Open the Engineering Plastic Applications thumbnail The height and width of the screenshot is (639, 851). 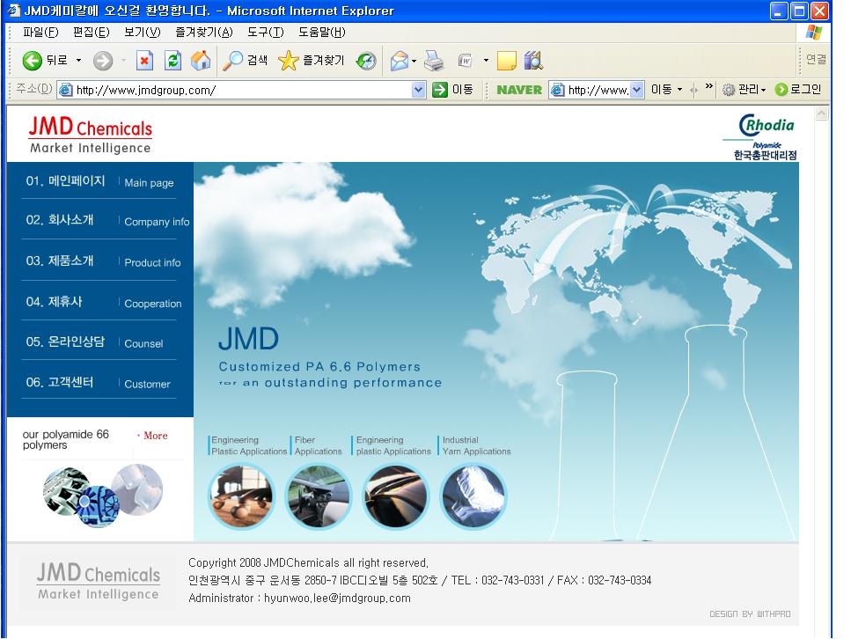click(x=241, y=496)
